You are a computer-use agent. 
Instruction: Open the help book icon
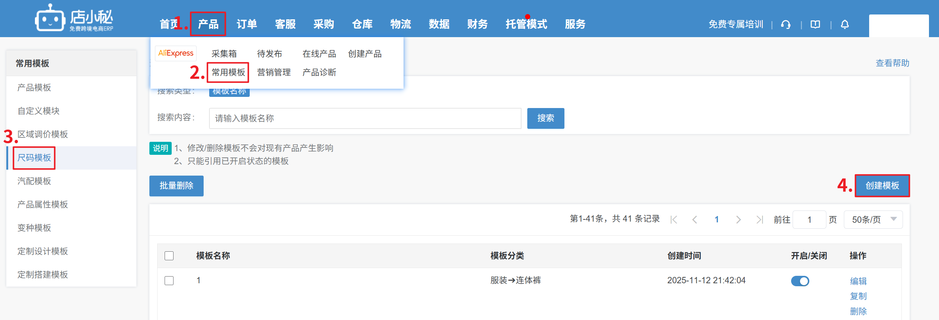tap(815, 25)
